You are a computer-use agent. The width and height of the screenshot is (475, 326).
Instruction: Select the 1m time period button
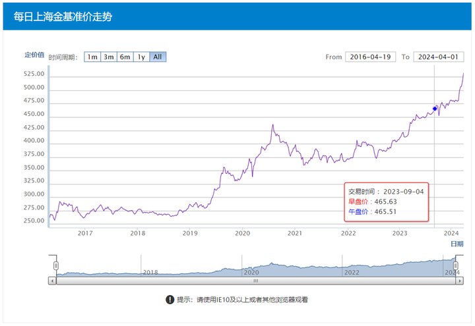(x=92, y=57)
